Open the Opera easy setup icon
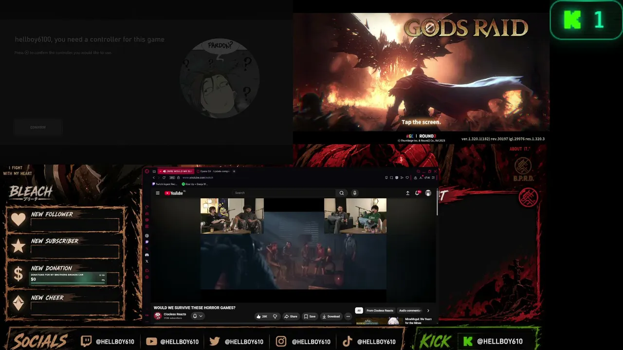The height and width of the screenshot is (350, 623). 433,177
